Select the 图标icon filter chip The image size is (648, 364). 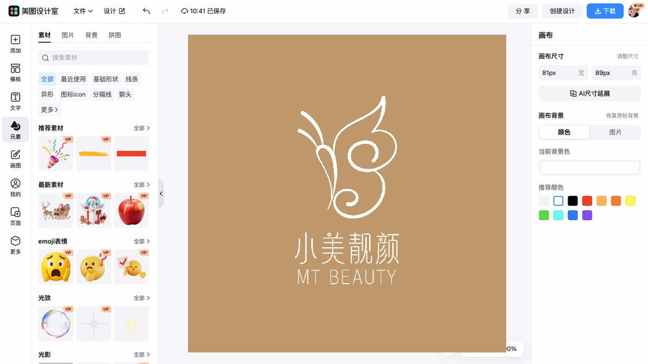pos(73,94)
